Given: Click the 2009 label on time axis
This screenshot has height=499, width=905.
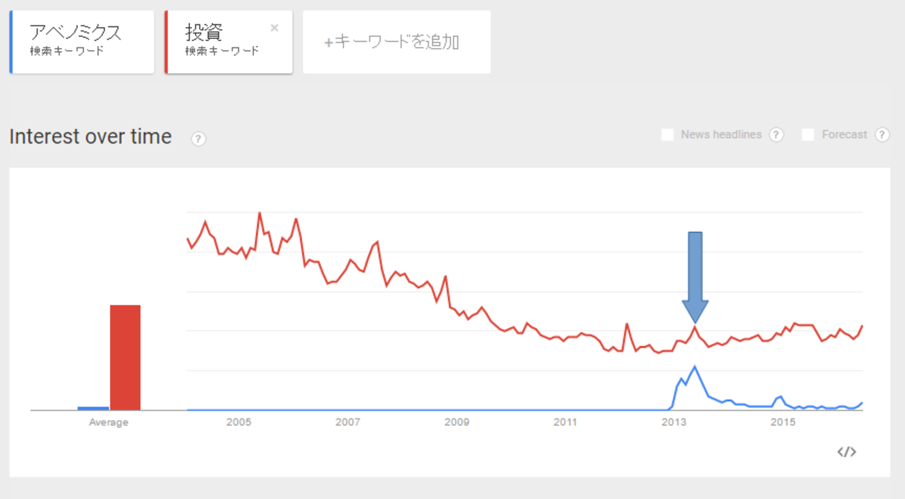Looking at the screenshot, I should pyautogui.click(x=457, y=422).
